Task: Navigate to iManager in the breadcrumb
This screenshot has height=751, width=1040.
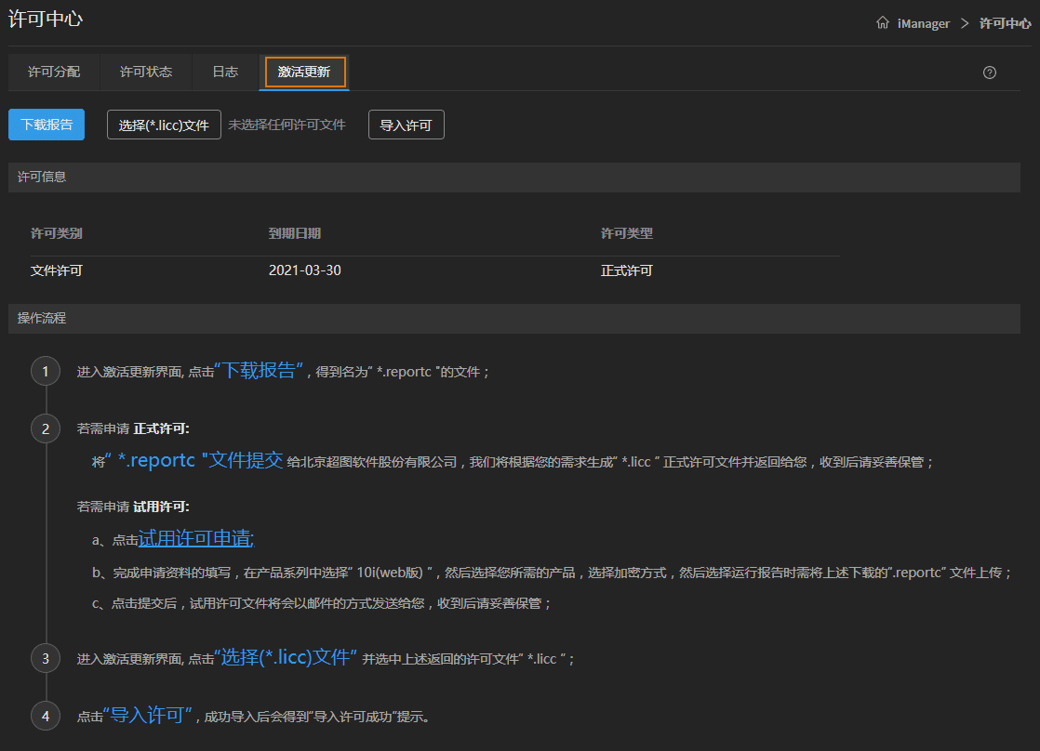Action: tap(923, 23)
